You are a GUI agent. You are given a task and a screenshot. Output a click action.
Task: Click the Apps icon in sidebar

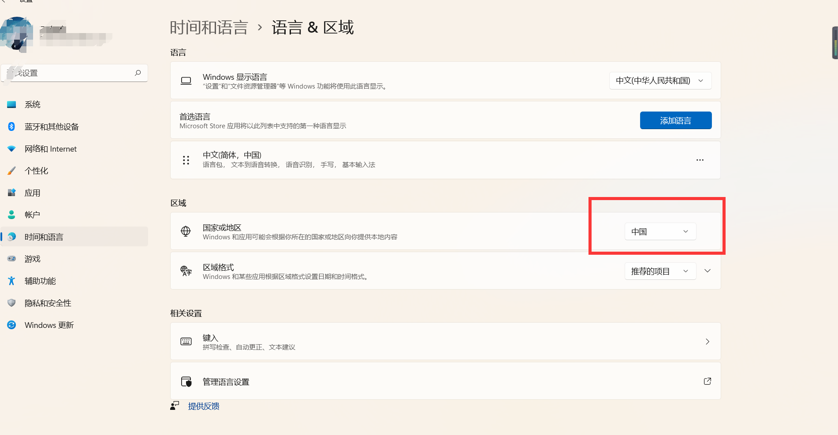pyautogui.click(x=12, y=193)
